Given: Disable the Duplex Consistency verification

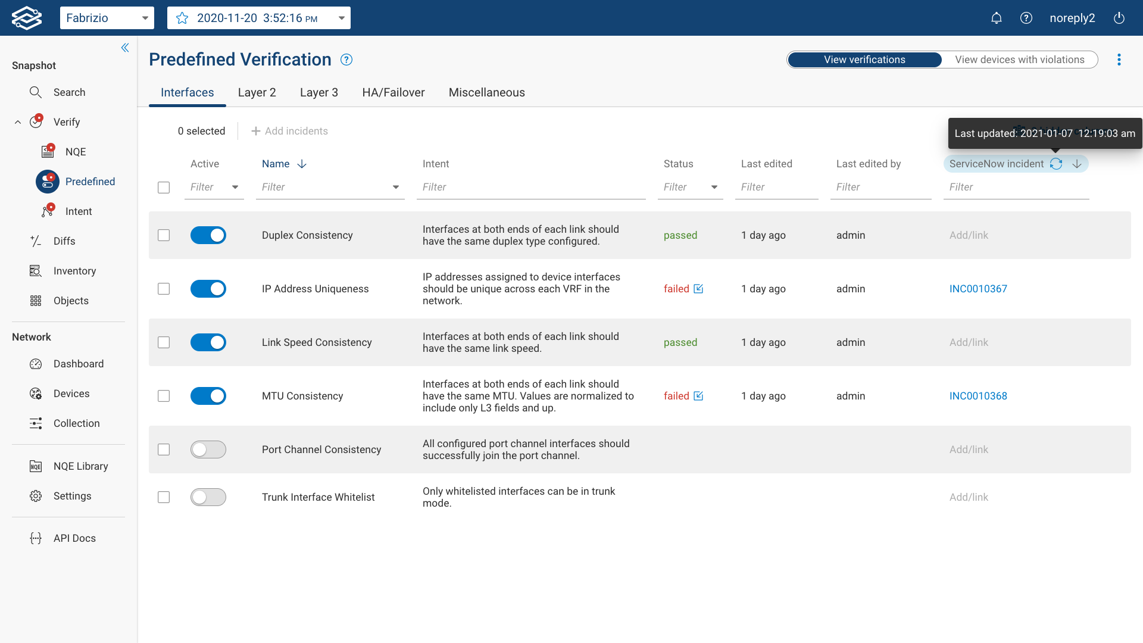Looking at the screenshot, I should [x=208, y=235].
